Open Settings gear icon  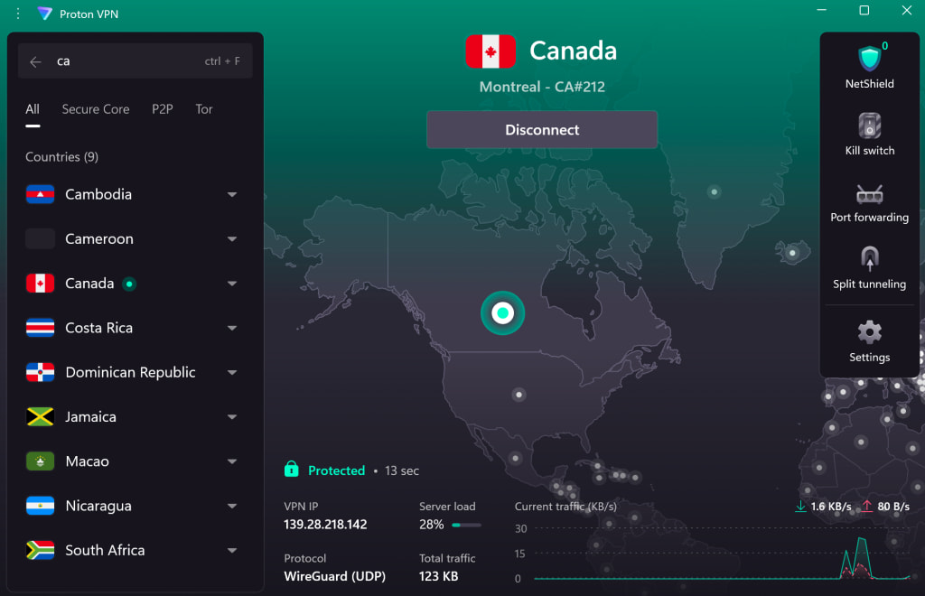(x=869, y=332)
